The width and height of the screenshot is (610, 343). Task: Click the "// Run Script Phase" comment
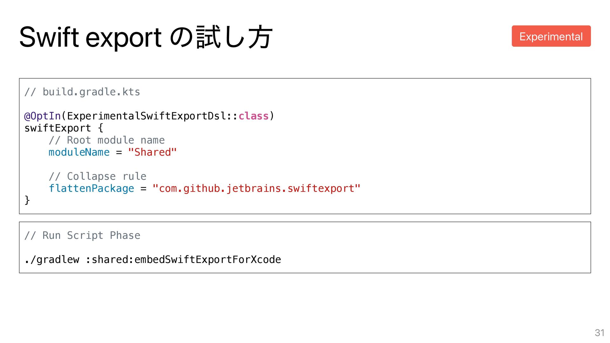pos(82,236)
